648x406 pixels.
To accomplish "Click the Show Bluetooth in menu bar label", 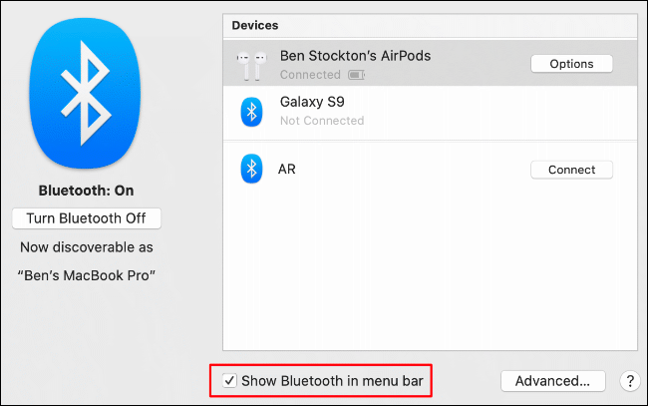I will pyautogui.click(x=332, y=381).
